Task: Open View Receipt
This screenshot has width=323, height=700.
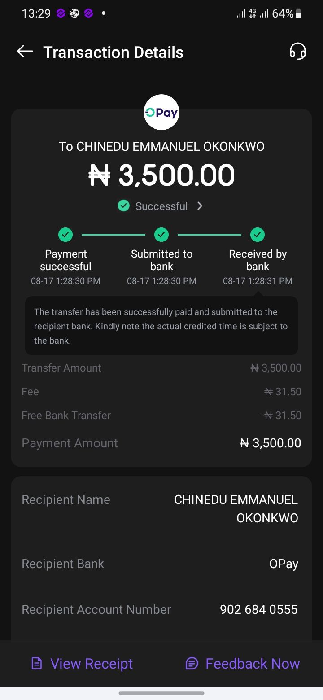Action: (92, 664)
